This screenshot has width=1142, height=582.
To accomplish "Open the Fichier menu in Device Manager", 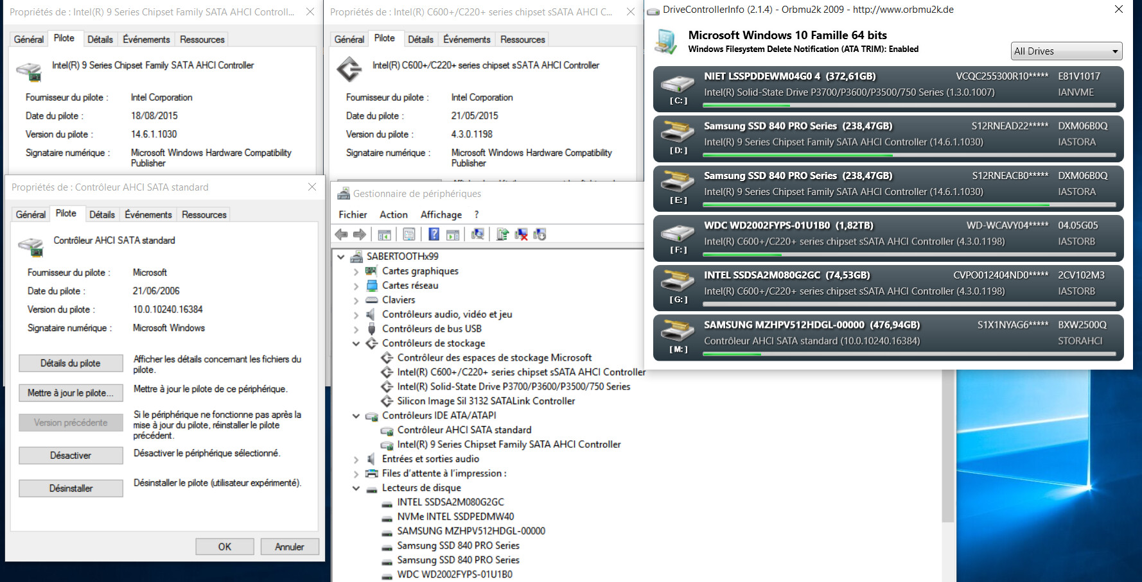I will (x=353, y=214).
